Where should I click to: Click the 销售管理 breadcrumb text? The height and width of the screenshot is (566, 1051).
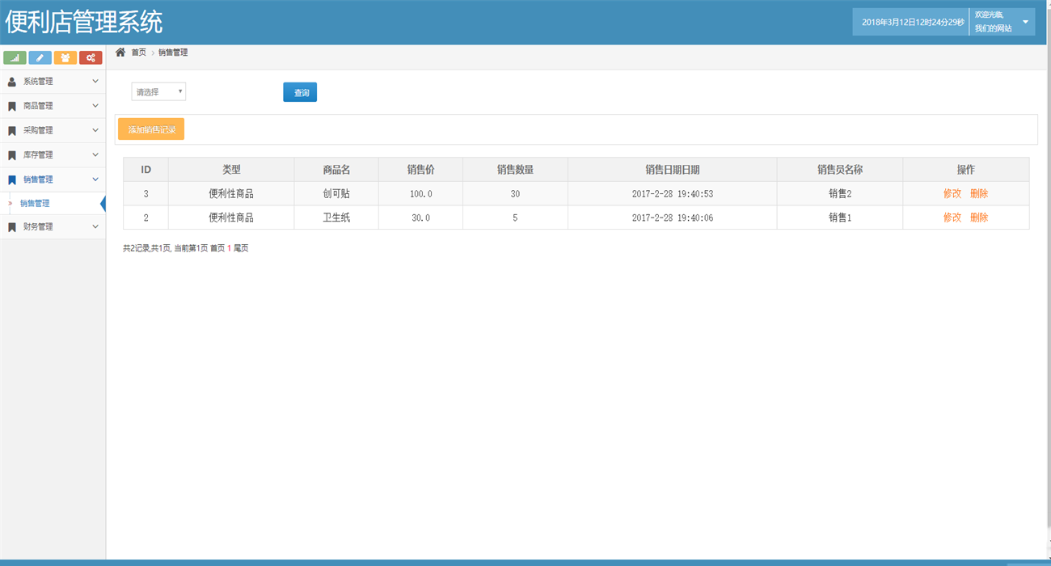point(173,53)
